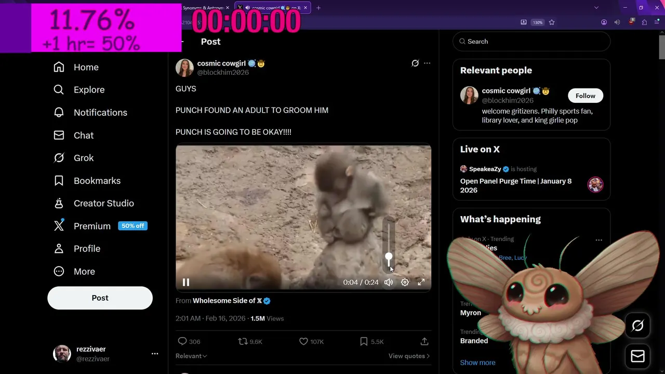Open the browser hamburger menu

657,22
